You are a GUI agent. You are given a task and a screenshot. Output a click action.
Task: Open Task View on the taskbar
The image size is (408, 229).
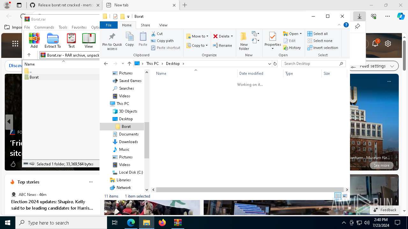[115, 223]
